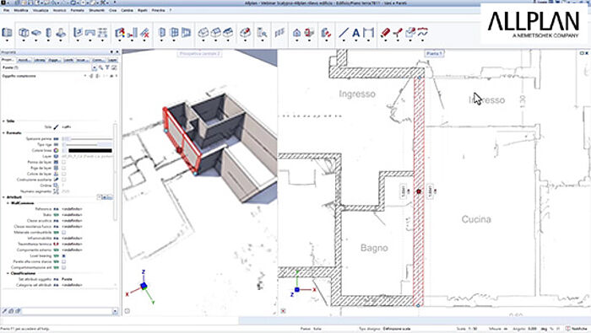Select the Text tool with letter A
Screen dimensions: 591x333
(355, 33)
